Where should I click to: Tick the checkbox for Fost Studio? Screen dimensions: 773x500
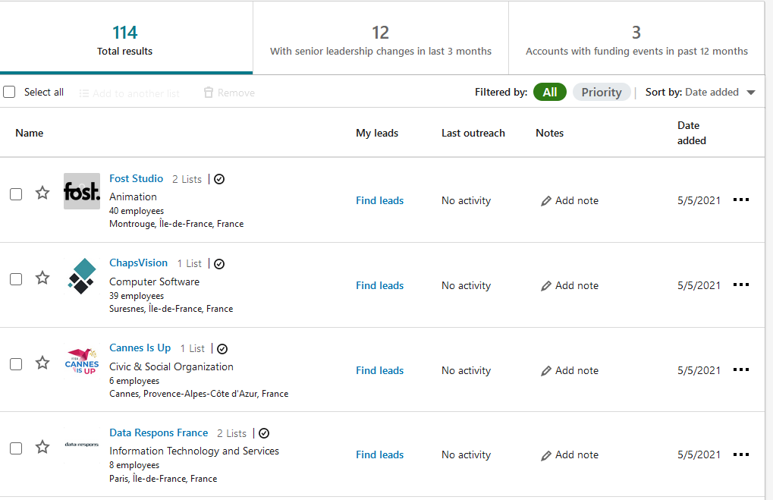click(16, 194)
